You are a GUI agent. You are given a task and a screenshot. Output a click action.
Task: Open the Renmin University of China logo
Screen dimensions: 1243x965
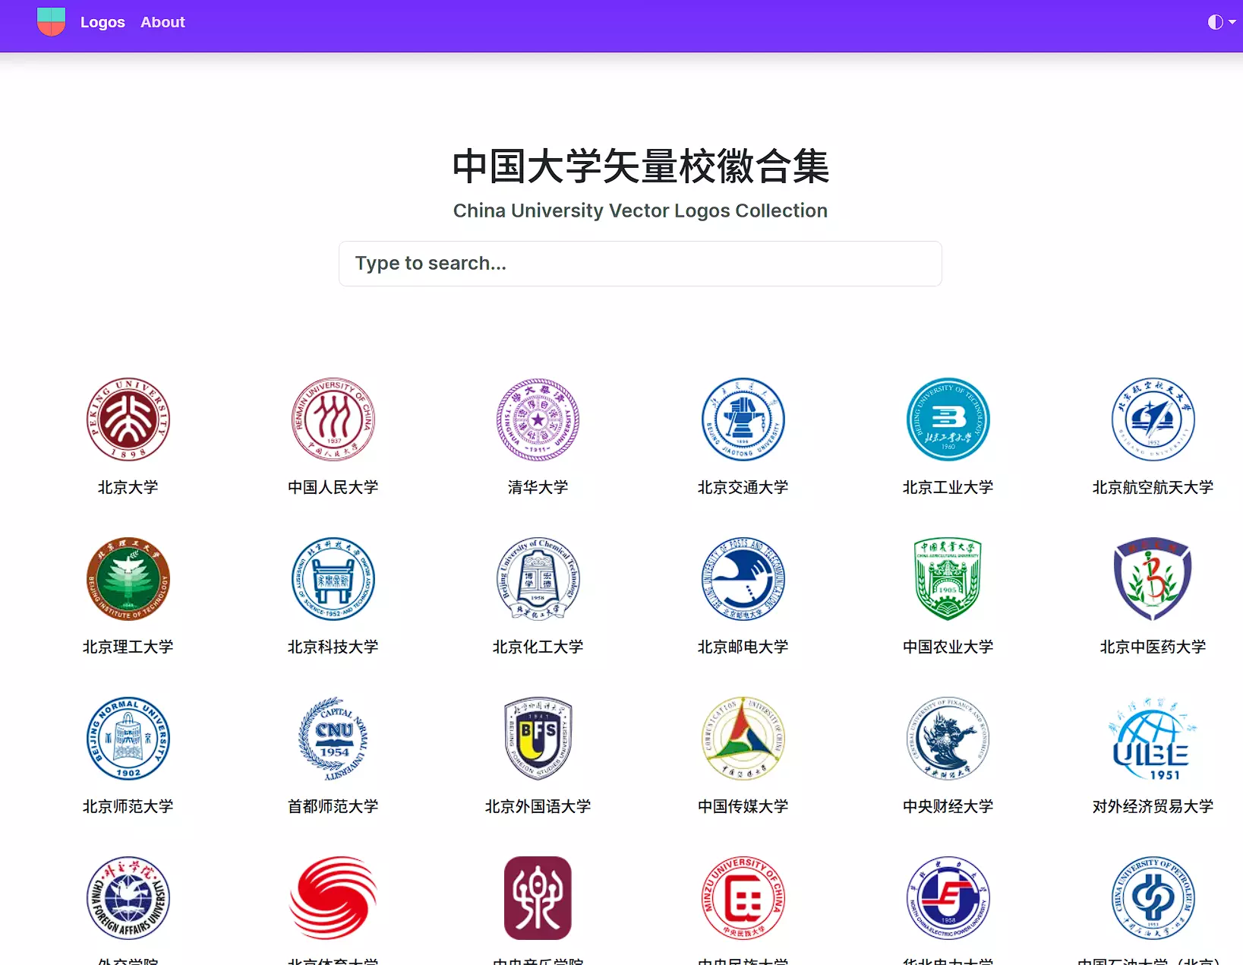pos(333,419)
